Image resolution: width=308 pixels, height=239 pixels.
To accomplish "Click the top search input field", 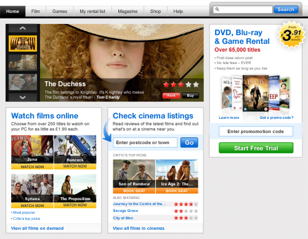I will pos(243,9).
